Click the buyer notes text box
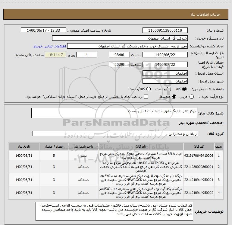 pyautogui.click(x=114, y=211)
